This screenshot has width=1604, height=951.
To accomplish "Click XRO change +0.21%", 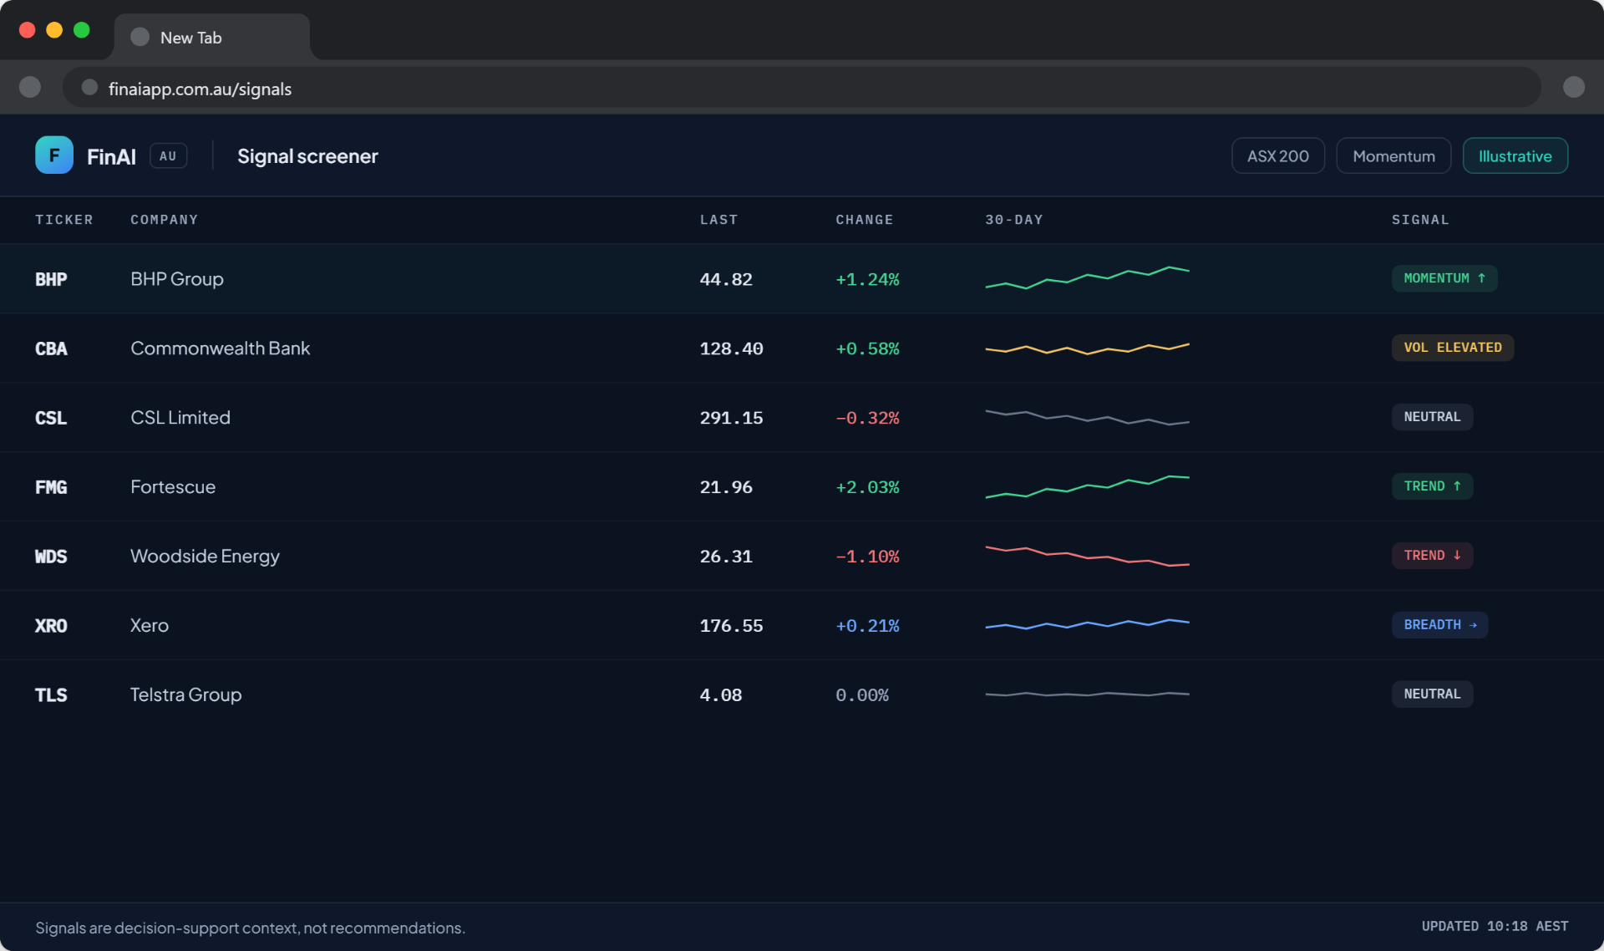I will (x=867, y=626).
